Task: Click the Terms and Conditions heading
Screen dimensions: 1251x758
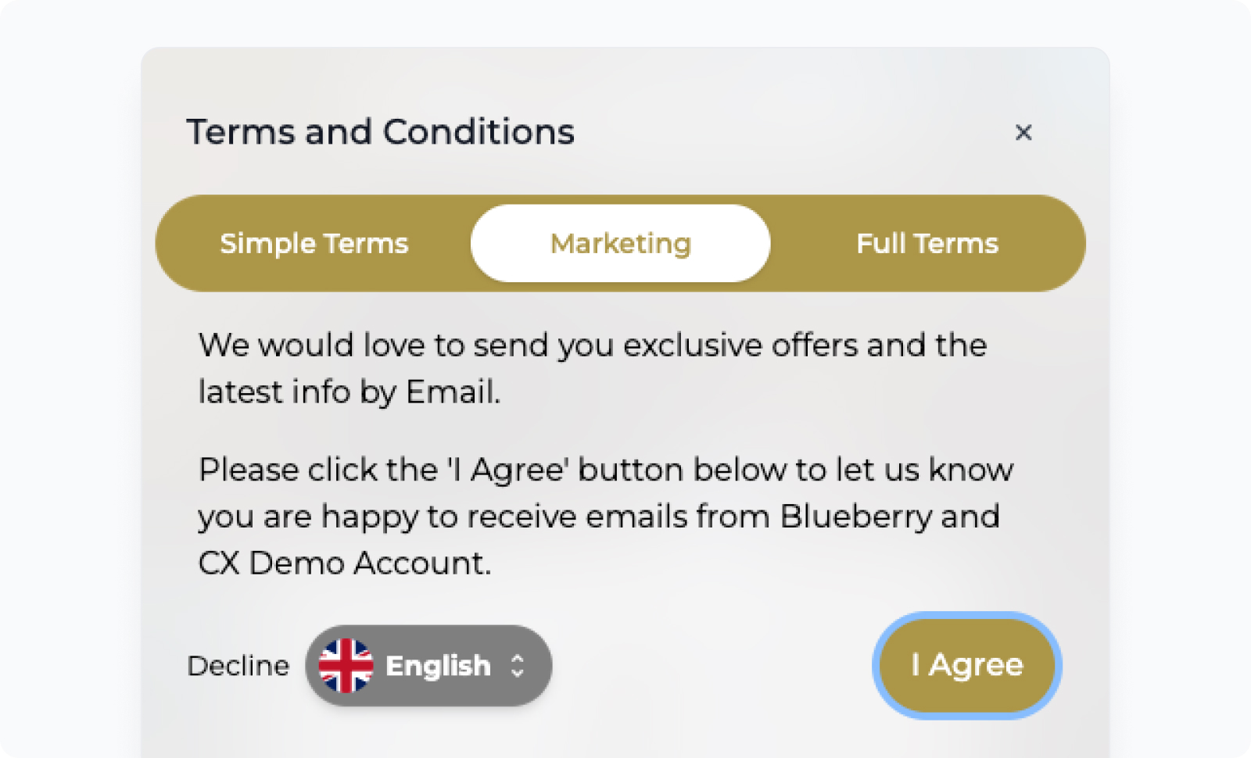Action: [x=380, y=131]
